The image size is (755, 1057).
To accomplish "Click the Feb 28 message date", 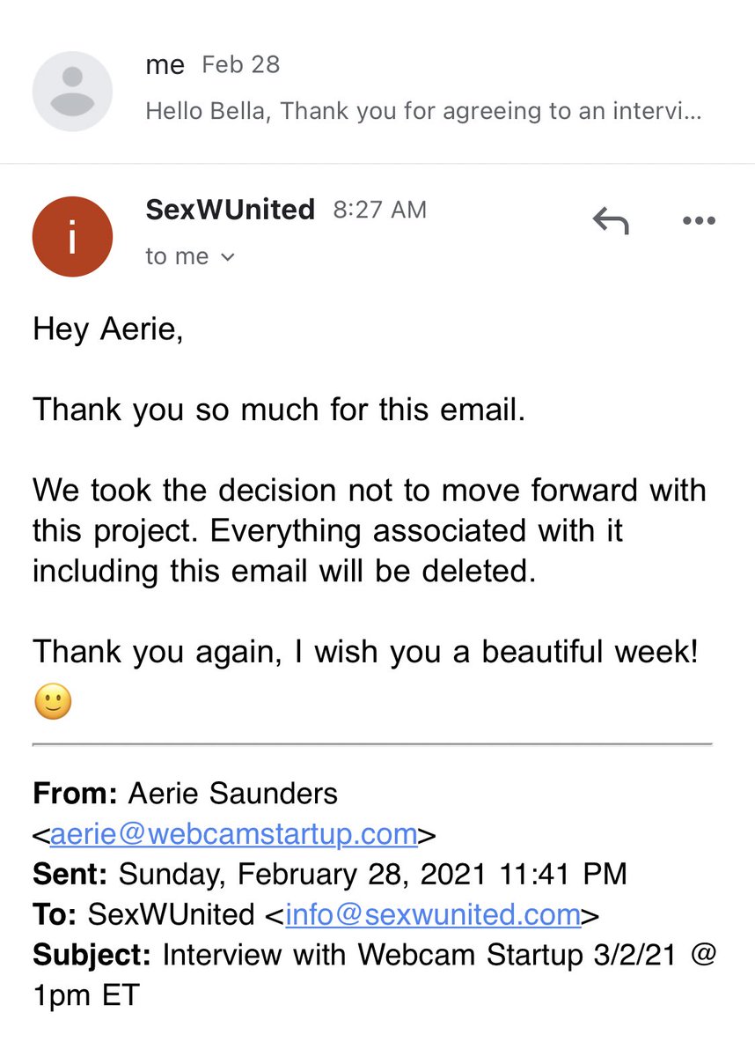I will 240,65.
